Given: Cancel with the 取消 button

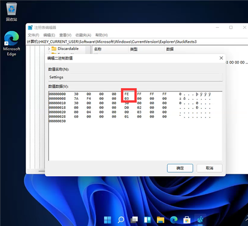Looking at the screenshot, I should 209,168.
